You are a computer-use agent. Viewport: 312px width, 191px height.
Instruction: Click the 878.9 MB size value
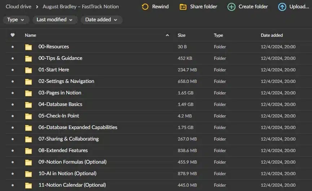point(187,173)
